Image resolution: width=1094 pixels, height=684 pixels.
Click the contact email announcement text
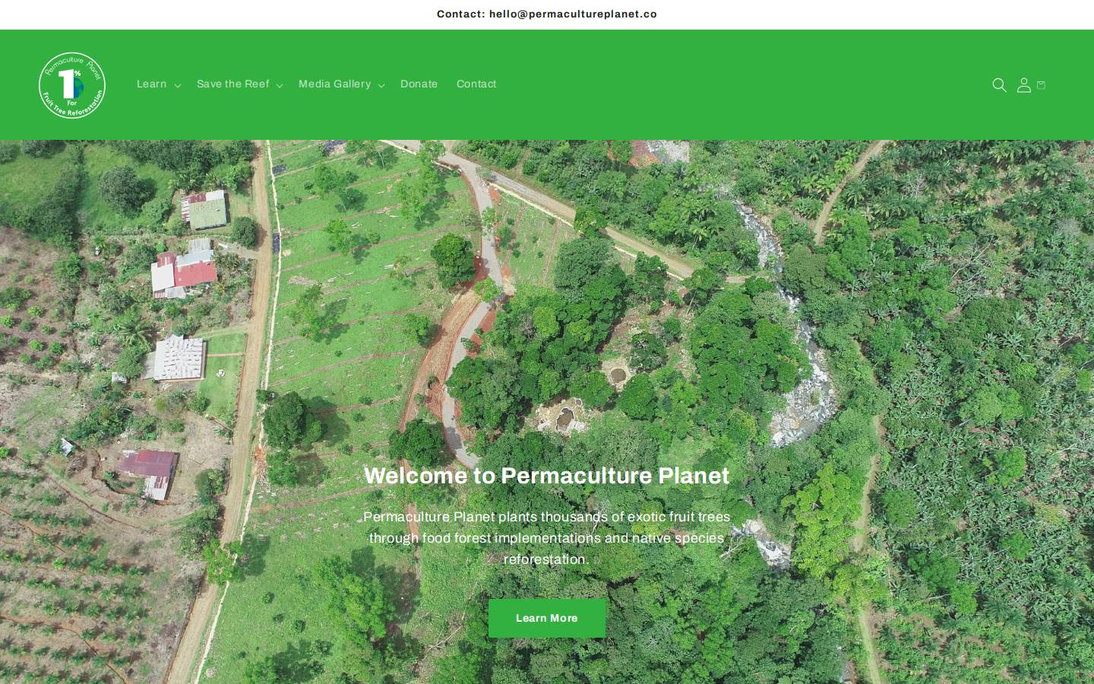coord(547,14)
